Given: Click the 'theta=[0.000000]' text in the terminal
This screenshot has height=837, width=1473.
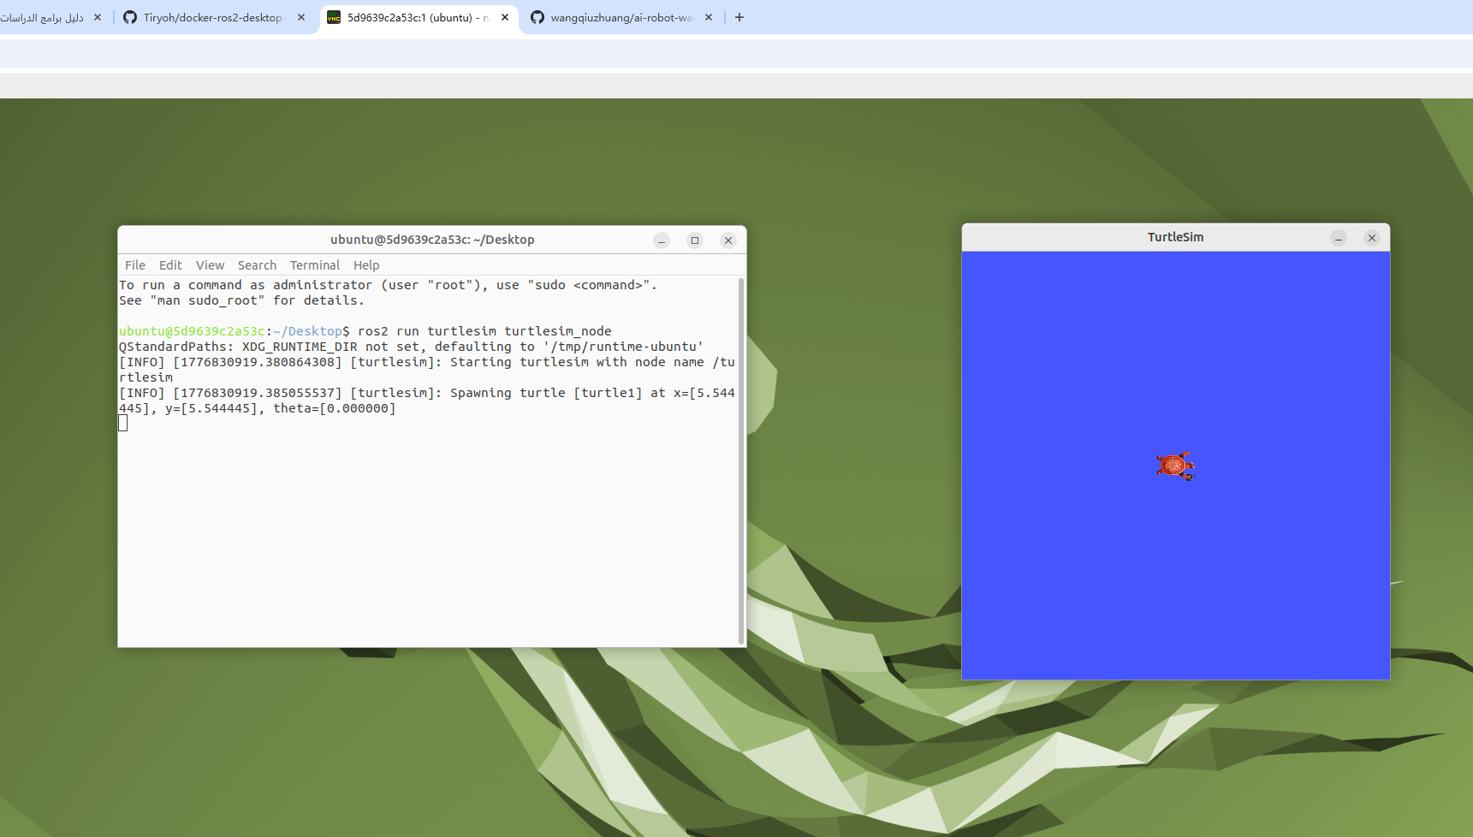Looking at the screenshot, I should [x=335, y=408].
